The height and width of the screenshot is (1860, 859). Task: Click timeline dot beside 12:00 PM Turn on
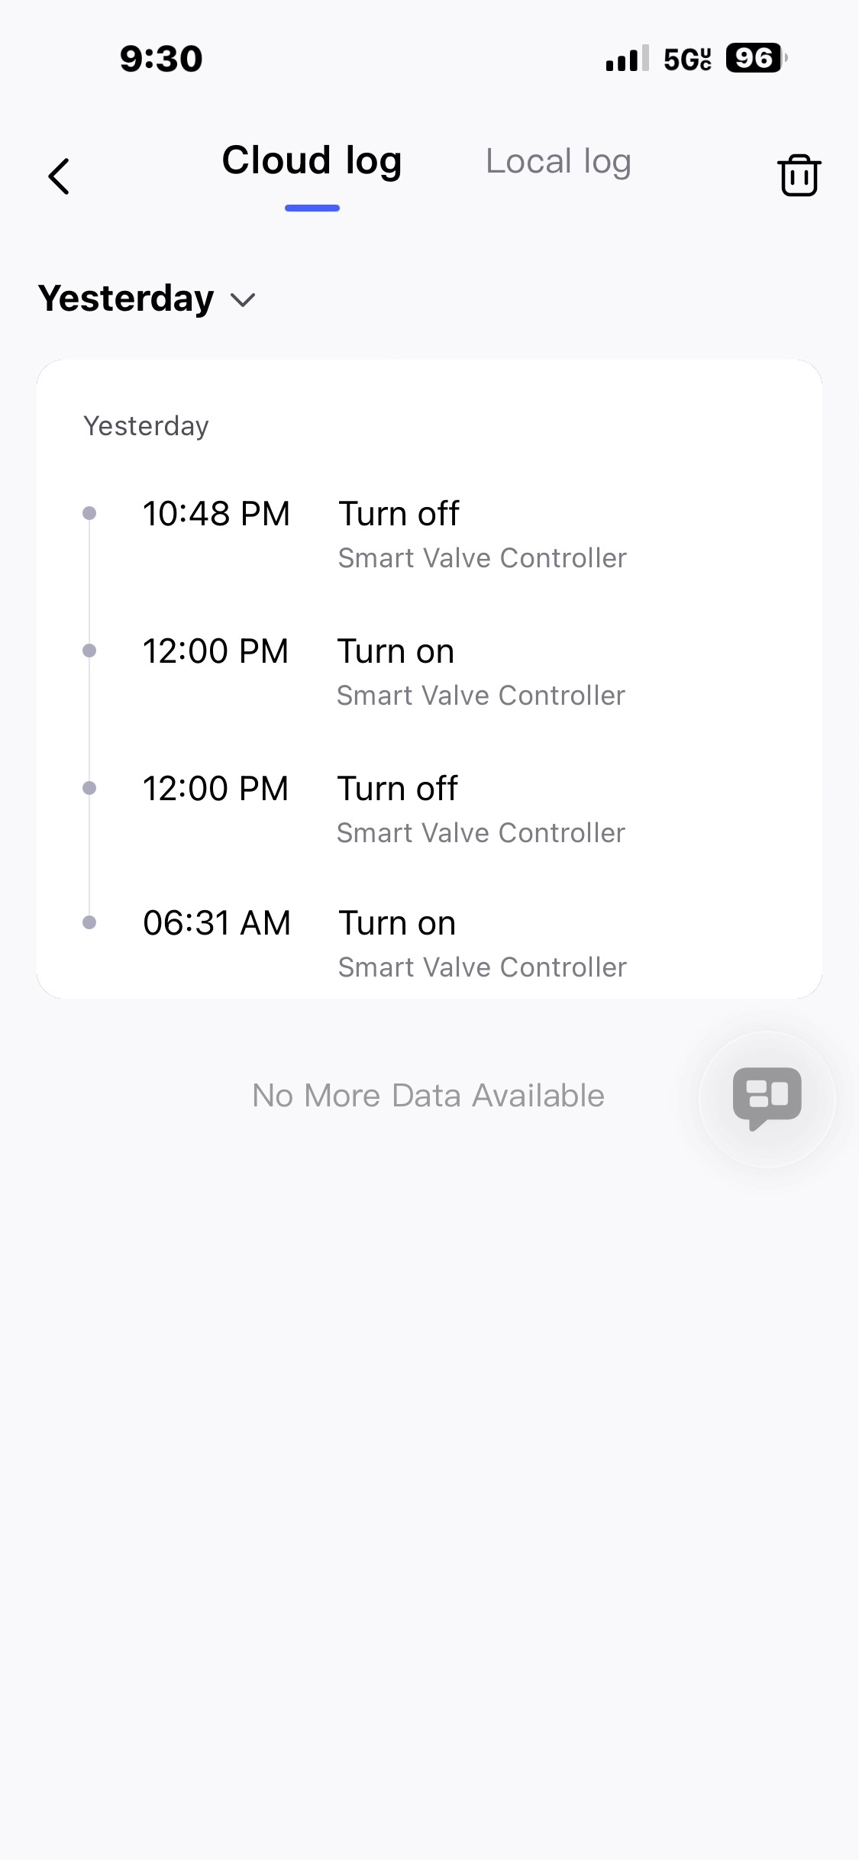89,651
